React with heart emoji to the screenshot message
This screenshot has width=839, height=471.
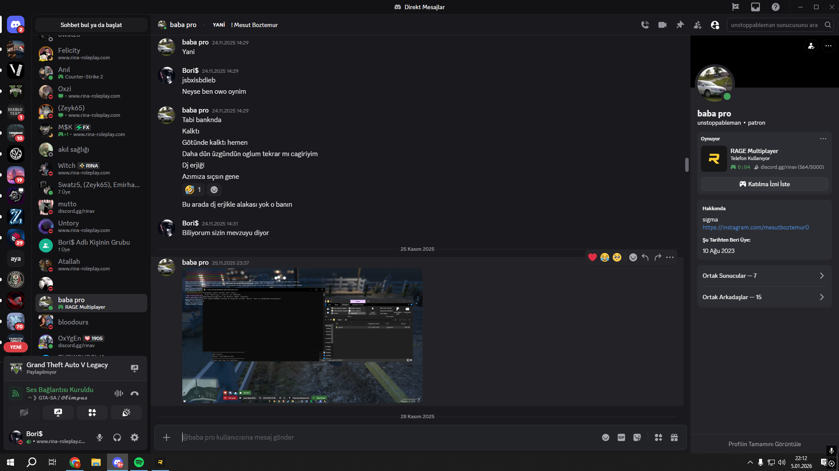[x=593, y=257]
